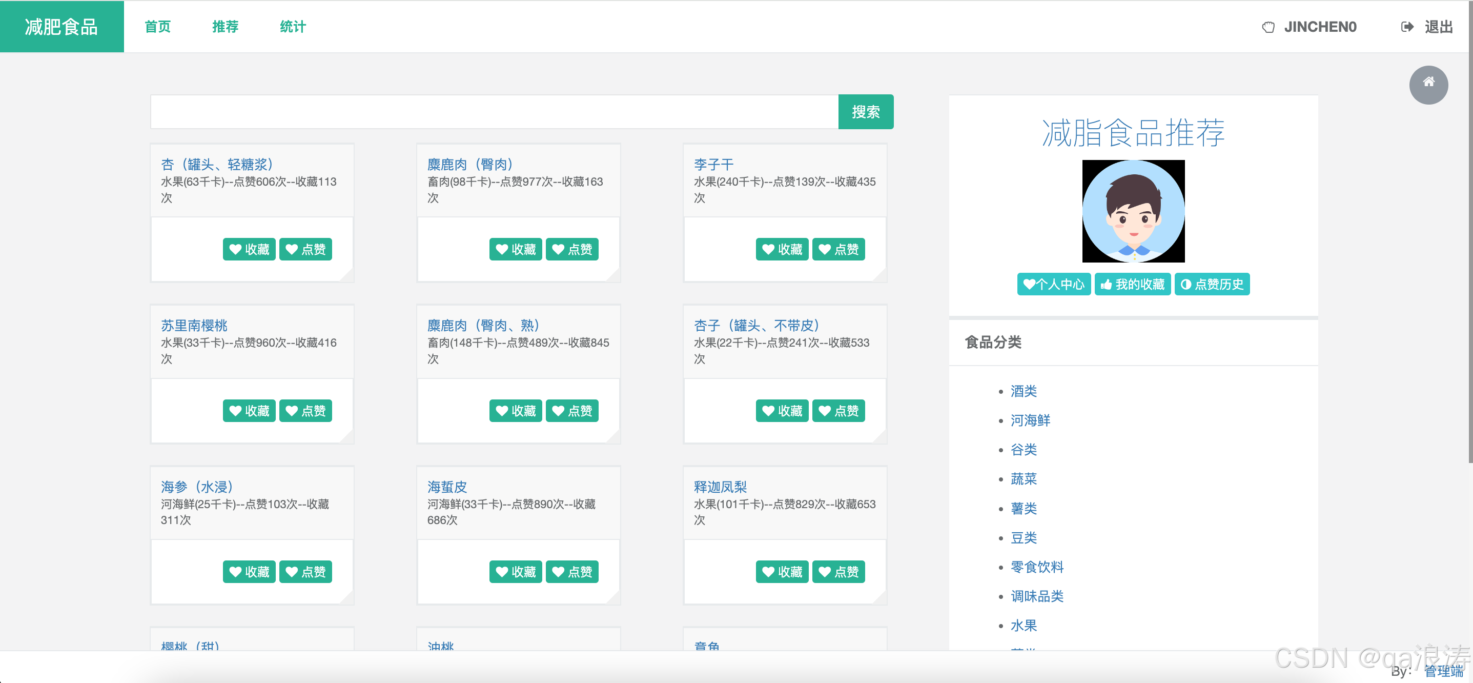Open 推荐 in navigation bar
Image resolution: width=1473 pixels, height=683 pixels.
point(224,27)
